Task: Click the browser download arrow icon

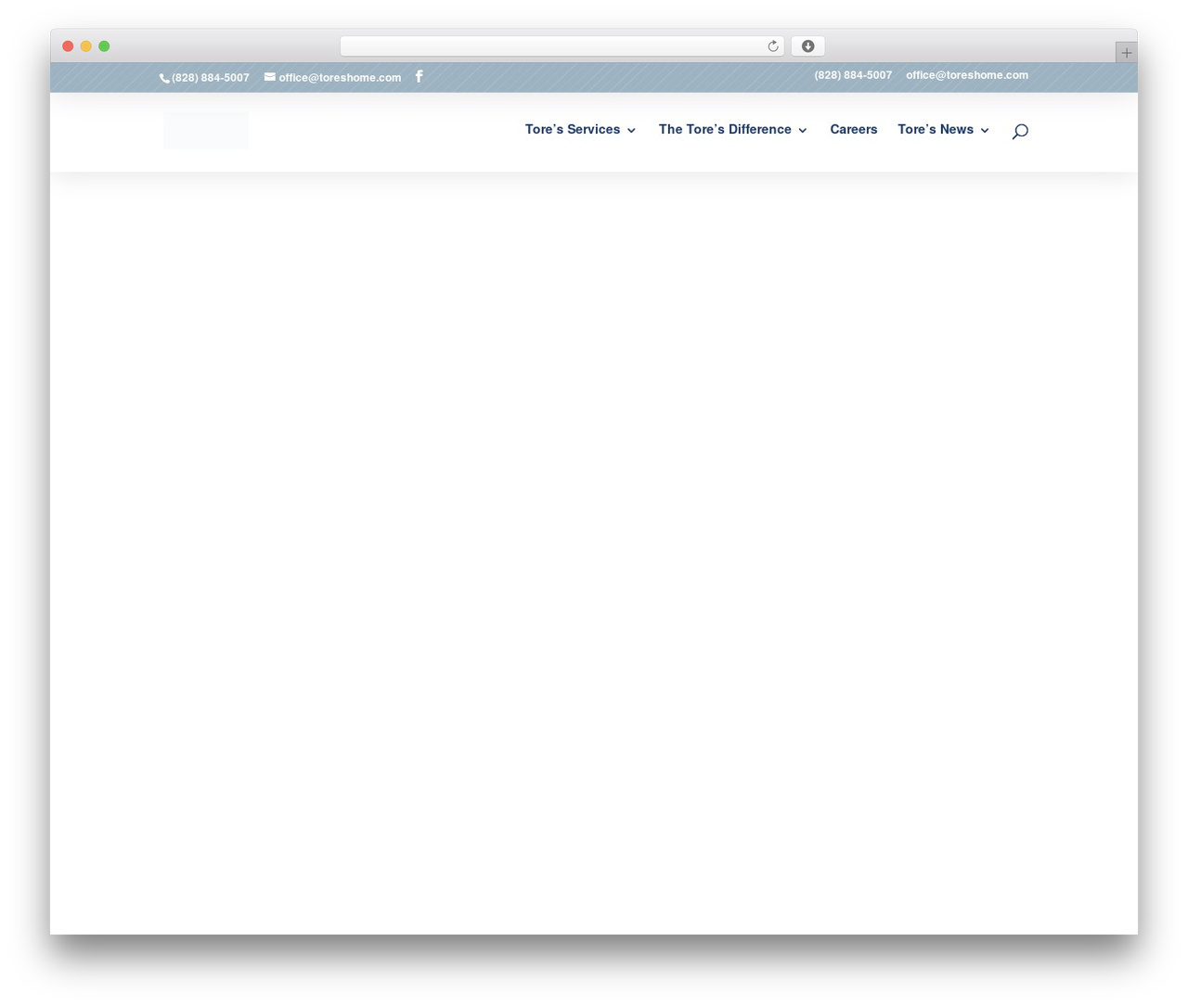Action: (x=807, y=46)
